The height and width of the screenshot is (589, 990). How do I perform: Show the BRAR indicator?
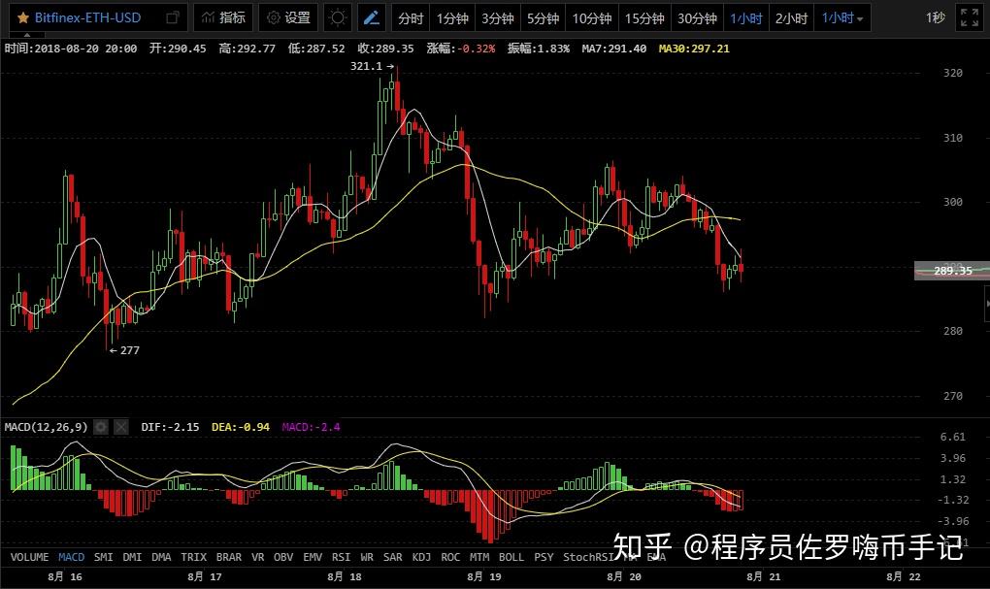coord(228,557)
